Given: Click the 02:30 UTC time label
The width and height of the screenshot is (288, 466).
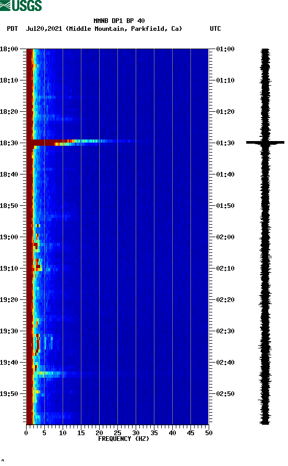Looking at the screenshot, I should pos(225,331).
